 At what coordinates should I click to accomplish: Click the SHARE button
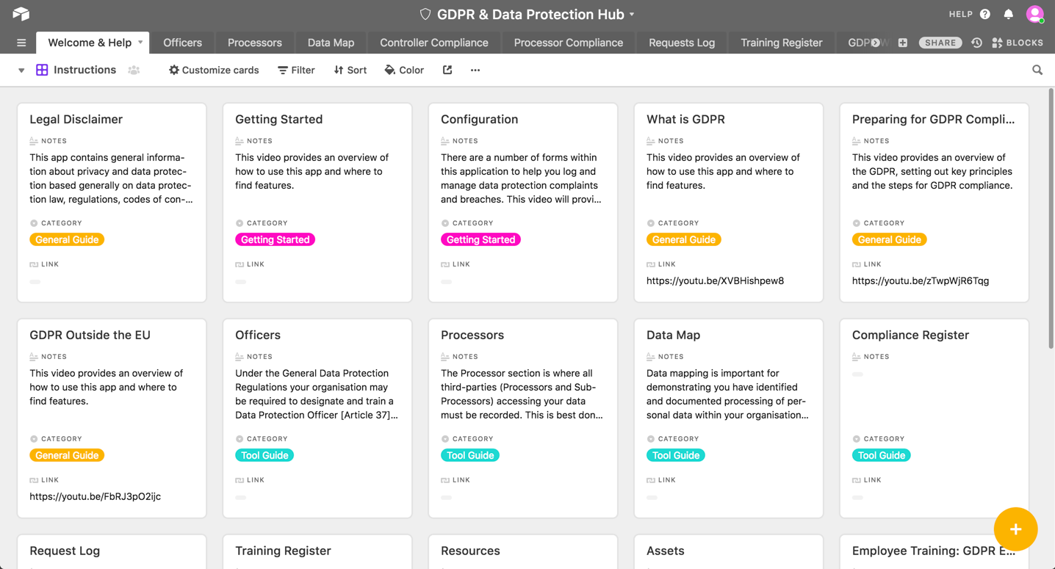point(940,43)
